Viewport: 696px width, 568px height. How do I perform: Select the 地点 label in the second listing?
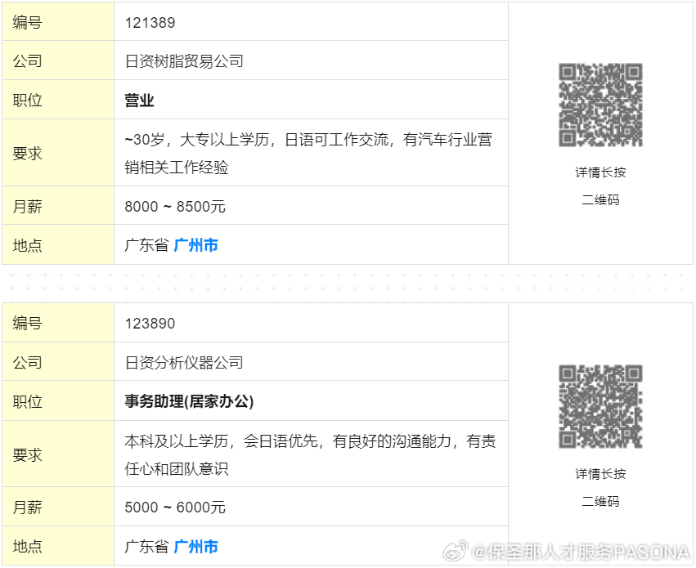pos(27,547)
